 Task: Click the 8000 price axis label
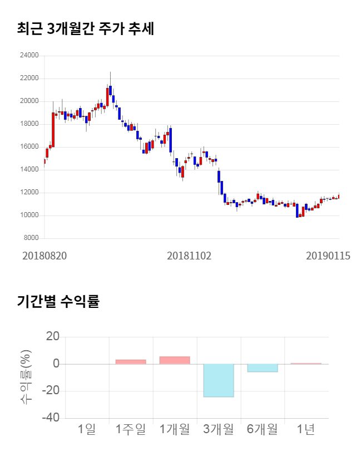pos(31,238)
